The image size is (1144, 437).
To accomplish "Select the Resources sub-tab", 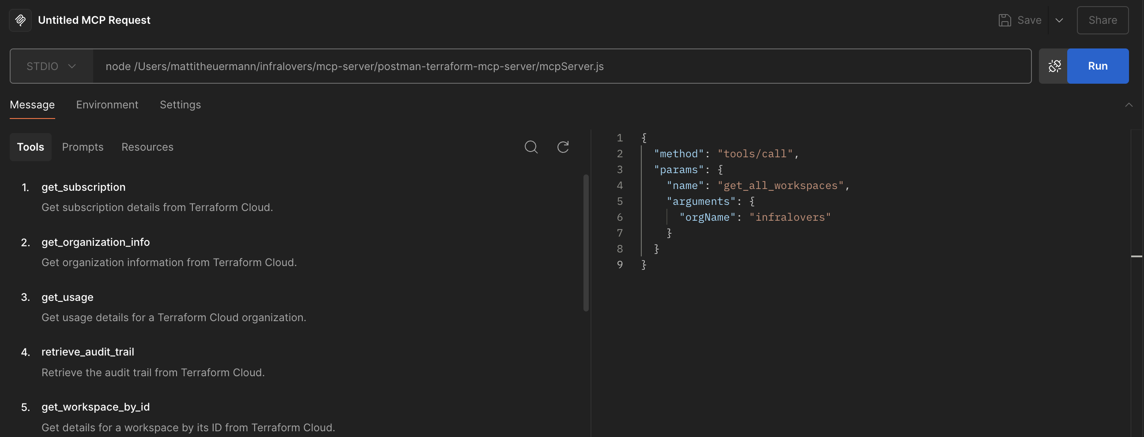I will coord(147,147).
